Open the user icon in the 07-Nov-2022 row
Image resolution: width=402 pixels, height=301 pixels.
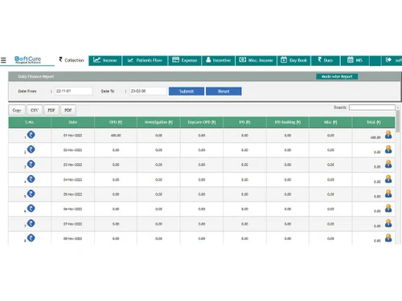(x=388, y=223)
